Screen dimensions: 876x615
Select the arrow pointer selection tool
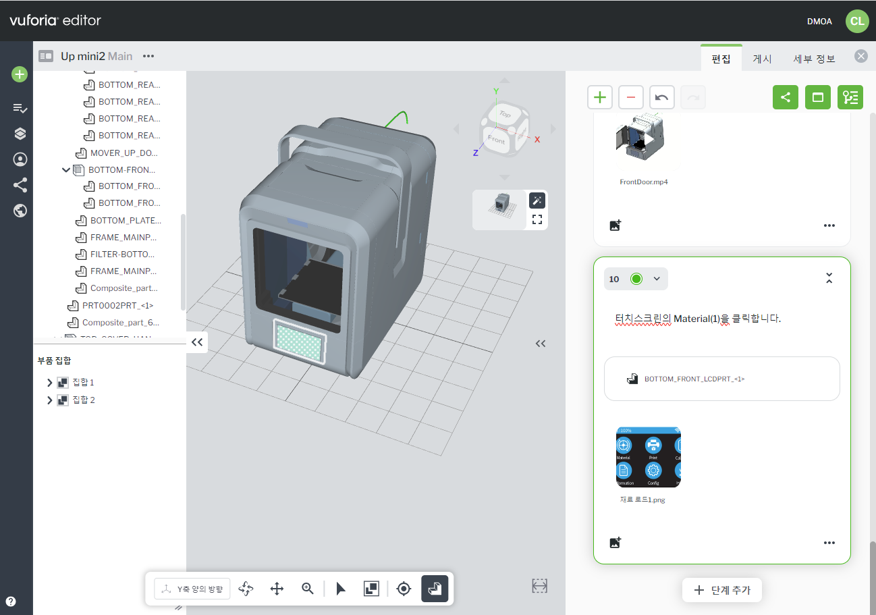340,589
